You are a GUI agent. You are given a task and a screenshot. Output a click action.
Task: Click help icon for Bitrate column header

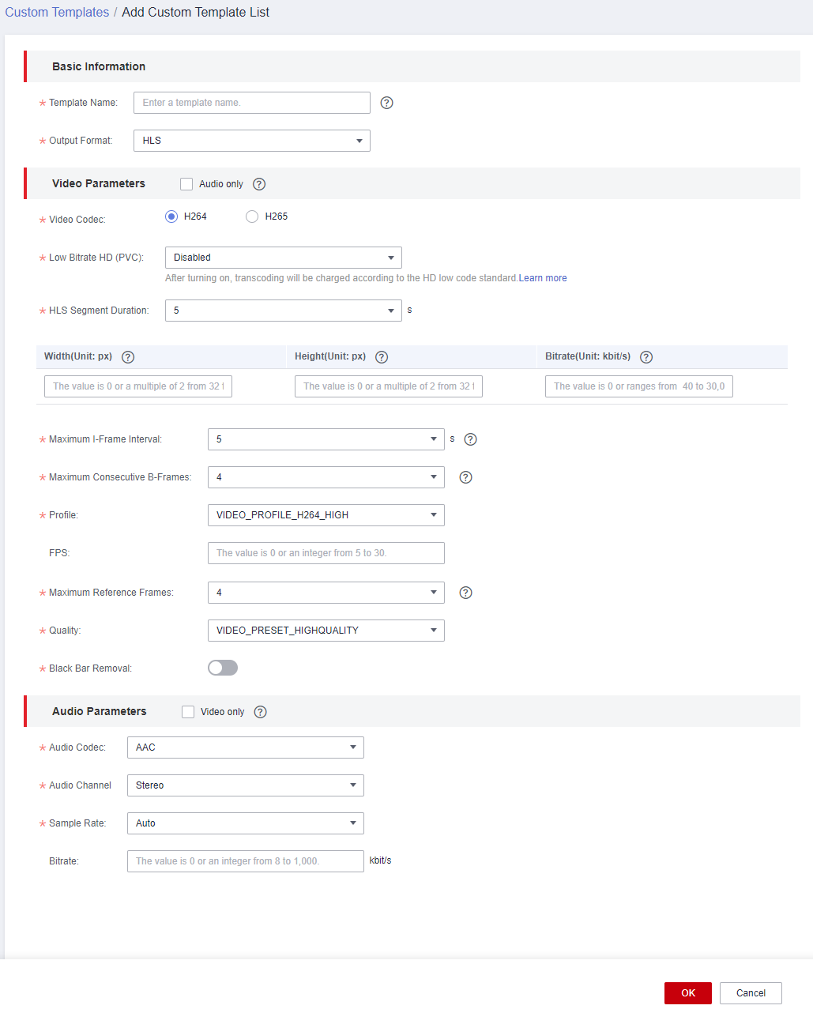[646, 357]
